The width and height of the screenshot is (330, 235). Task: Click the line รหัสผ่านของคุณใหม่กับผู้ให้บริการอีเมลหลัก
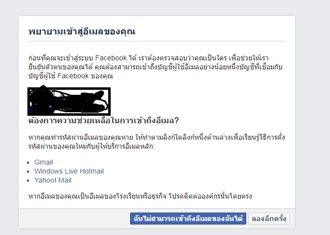(92, 146)
